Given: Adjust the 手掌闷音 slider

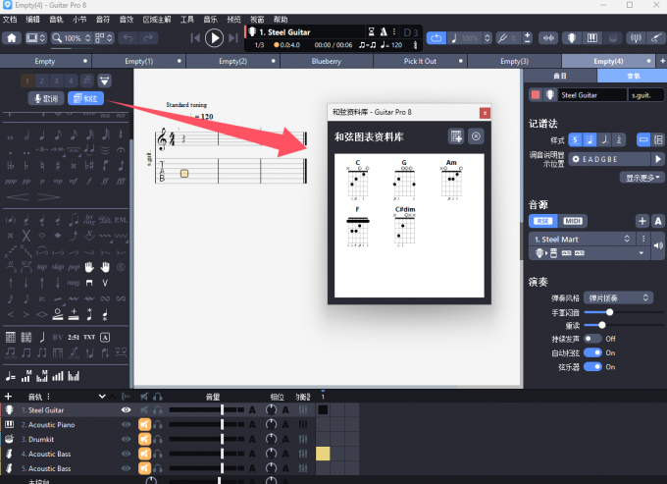Looking at the screenshot, I should (x=610, y=311).
